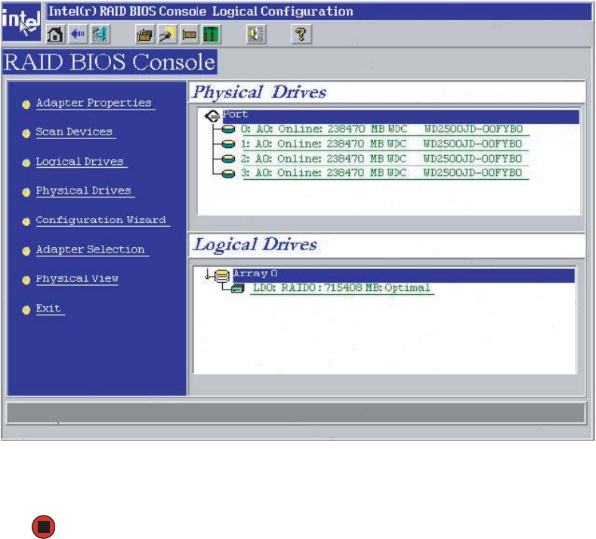The width and height of the screenshot is (596, 539).
Task: Click the disk icon for drive 2
Action: click(228, 159)
